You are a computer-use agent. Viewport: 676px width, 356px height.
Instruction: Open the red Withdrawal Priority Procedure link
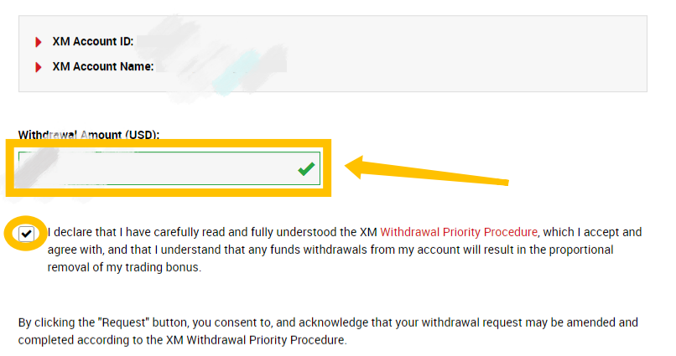[x=458, y=232]
